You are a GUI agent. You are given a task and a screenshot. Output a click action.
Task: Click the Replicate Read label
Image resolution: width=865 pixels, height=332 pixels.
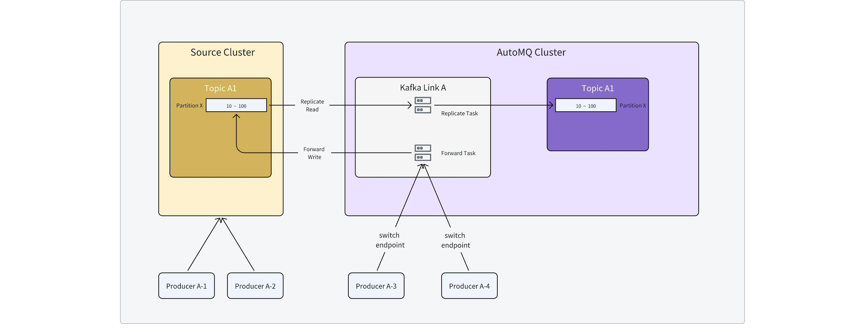312,105
